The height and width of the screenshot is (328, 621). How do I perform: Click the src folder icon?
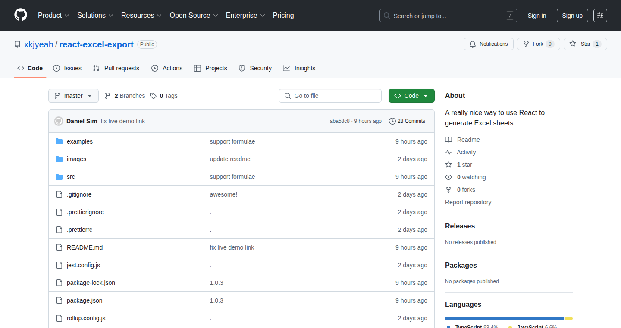pos(59,177)
